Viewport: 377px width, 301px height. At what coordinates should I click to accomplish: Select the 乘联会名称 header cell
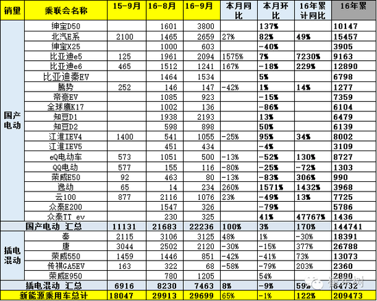pos(66,10)
